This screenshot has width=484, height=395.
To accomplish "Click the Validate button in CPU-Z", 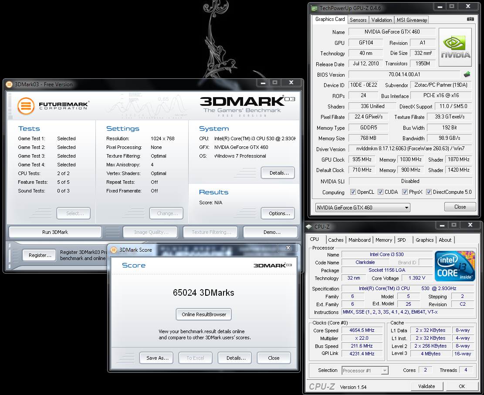I will tap(426, 386).
